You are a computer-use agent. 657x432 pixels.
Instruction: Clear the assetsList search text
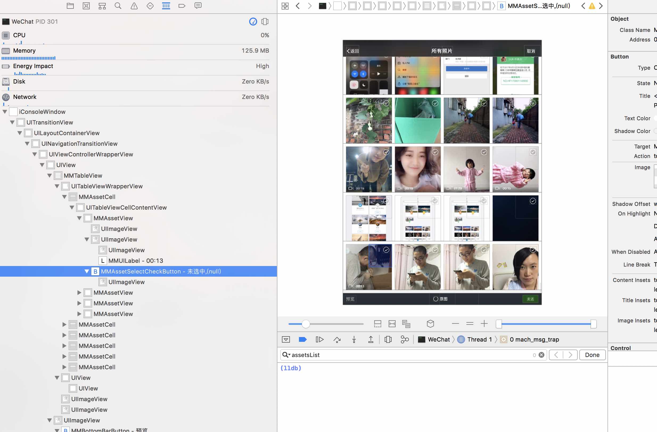pos(542,355)
